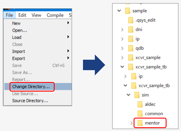Click the .qsys_edit folder icon
This screenshot has width=181, height=131.
[x=131, y=20]
